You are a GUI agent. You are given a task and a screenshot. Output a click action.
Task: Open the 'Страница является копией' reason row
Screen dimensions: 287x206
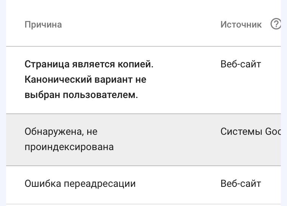click(x=89, y=64)
